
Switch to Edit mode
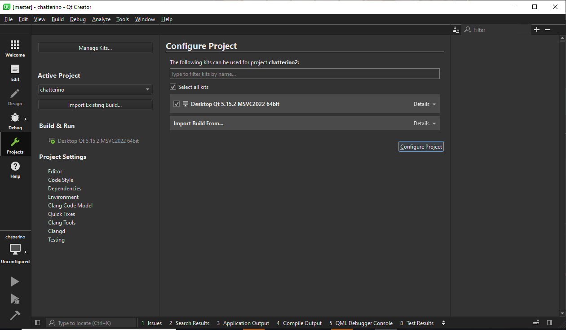pyautogui.click(x=15, y=73)
